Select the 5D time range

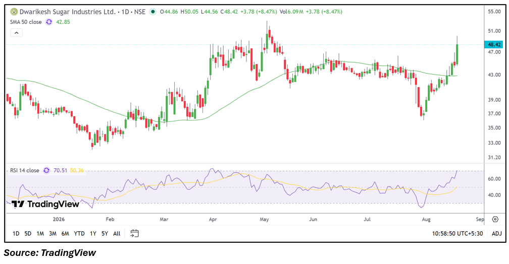pyautogui.click(x=28, y=234)
